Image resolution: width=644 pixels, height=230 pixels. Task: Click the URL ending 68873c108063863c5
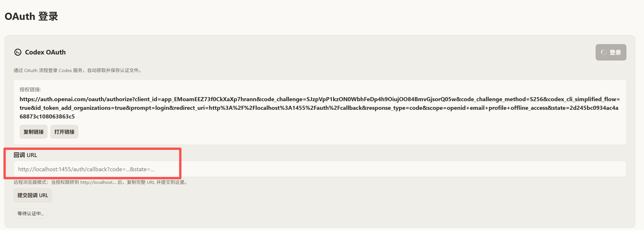[47, 116]
